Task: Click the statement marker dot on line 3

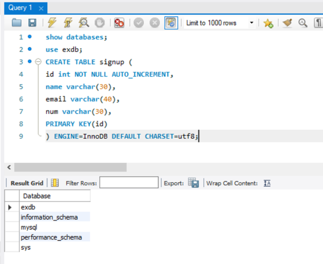Action: point(30,61)
